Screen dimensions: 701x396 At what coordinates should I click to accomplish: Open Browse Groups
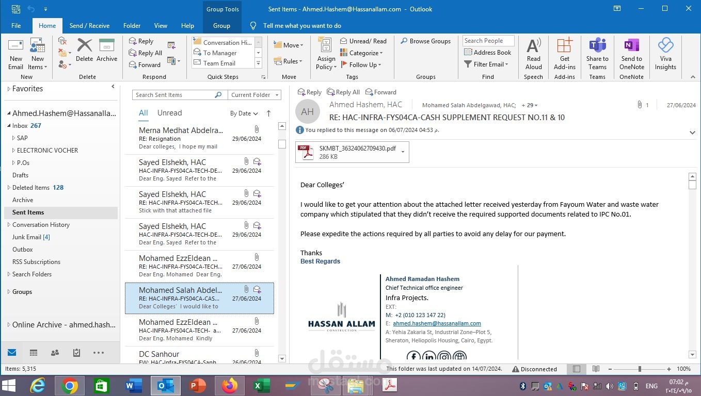tap(425, 41)
